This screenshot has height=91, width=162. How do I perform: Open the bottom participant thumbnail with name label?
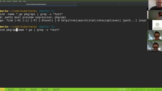point(155,46)
